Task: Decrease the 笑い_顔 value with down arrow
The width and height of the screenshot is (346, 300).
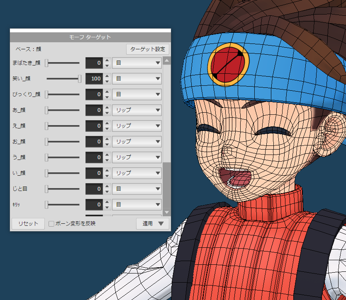Action: pyautogui.click(x=107, y=82)
